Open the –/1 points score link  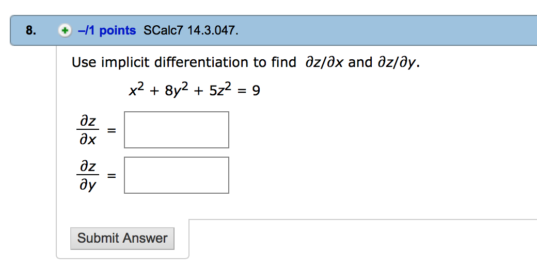(x=107, y=30)
